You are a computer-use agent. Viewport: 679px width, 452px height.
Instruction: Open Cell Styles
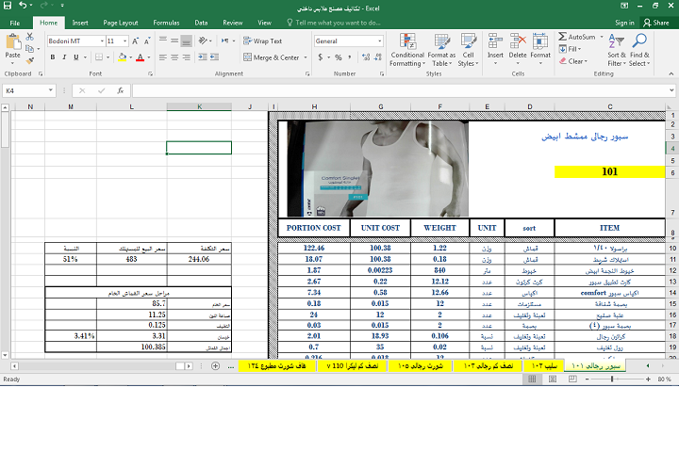click(x=468, y=50)
